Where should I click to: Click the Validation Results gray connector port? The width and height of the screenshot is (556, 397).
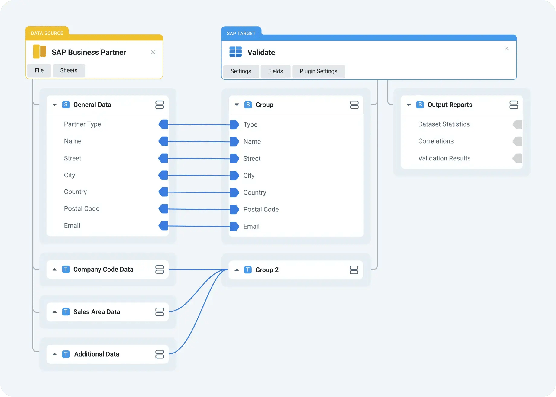click(x=517, y=158)
